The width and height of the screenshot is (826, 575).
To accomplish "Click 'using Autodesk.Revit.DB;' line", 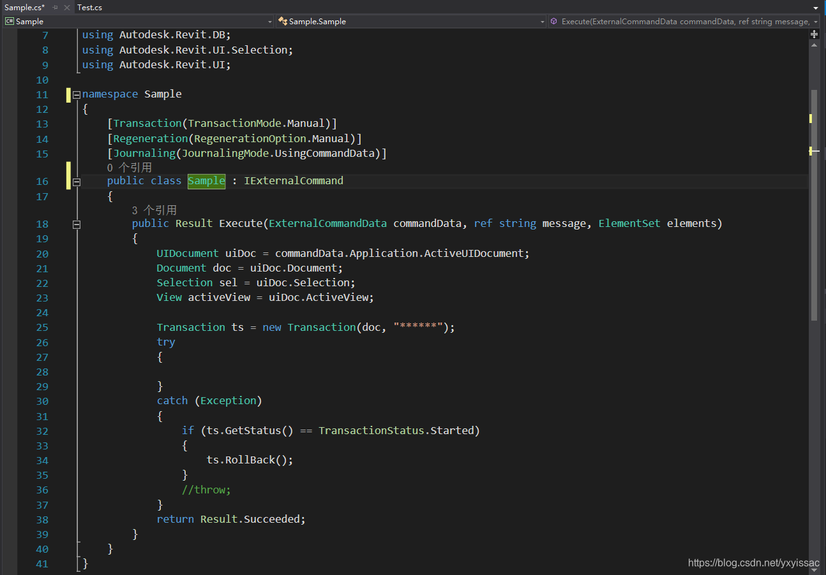I will 156,35.
